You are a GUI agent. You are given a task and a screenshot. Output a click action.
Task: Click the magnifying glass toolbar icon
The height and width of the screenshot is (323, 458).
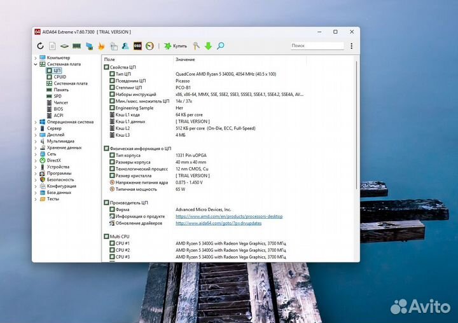pyautogui.click(x=221, y=46)
